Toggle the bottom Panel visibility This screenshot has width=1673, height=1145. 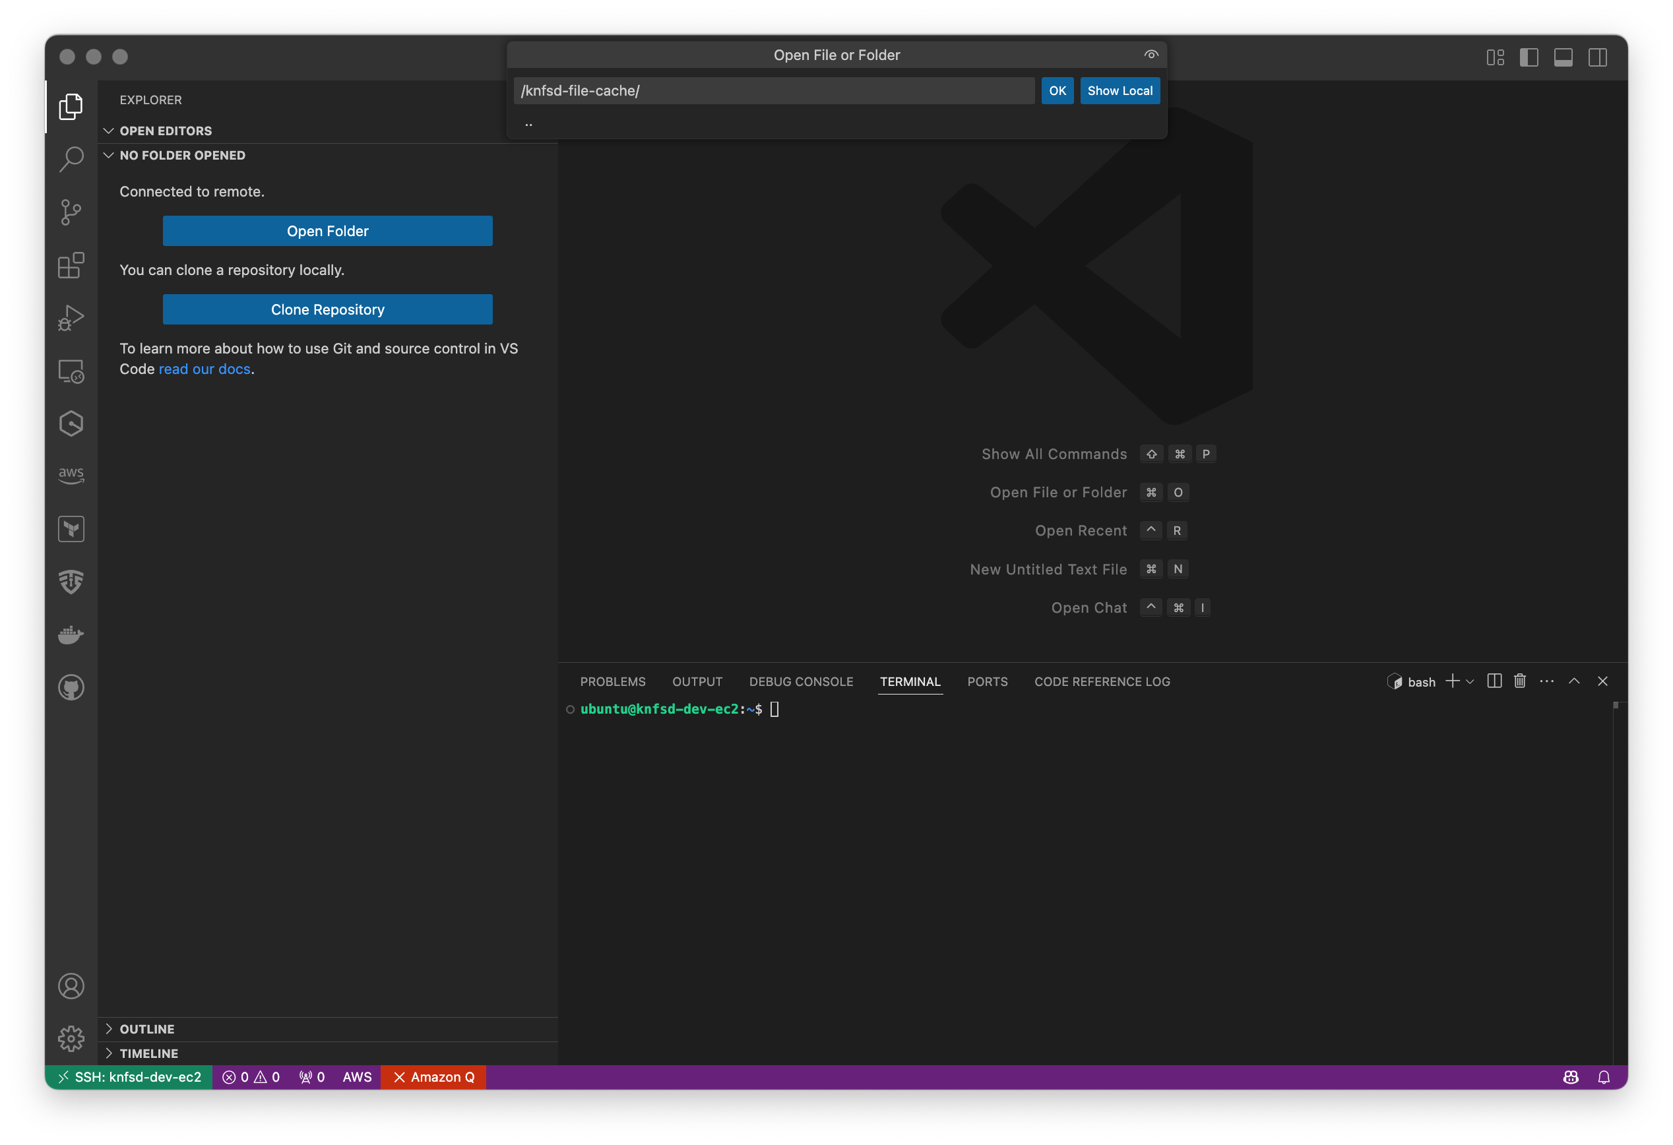click(x=1563, y=57)
